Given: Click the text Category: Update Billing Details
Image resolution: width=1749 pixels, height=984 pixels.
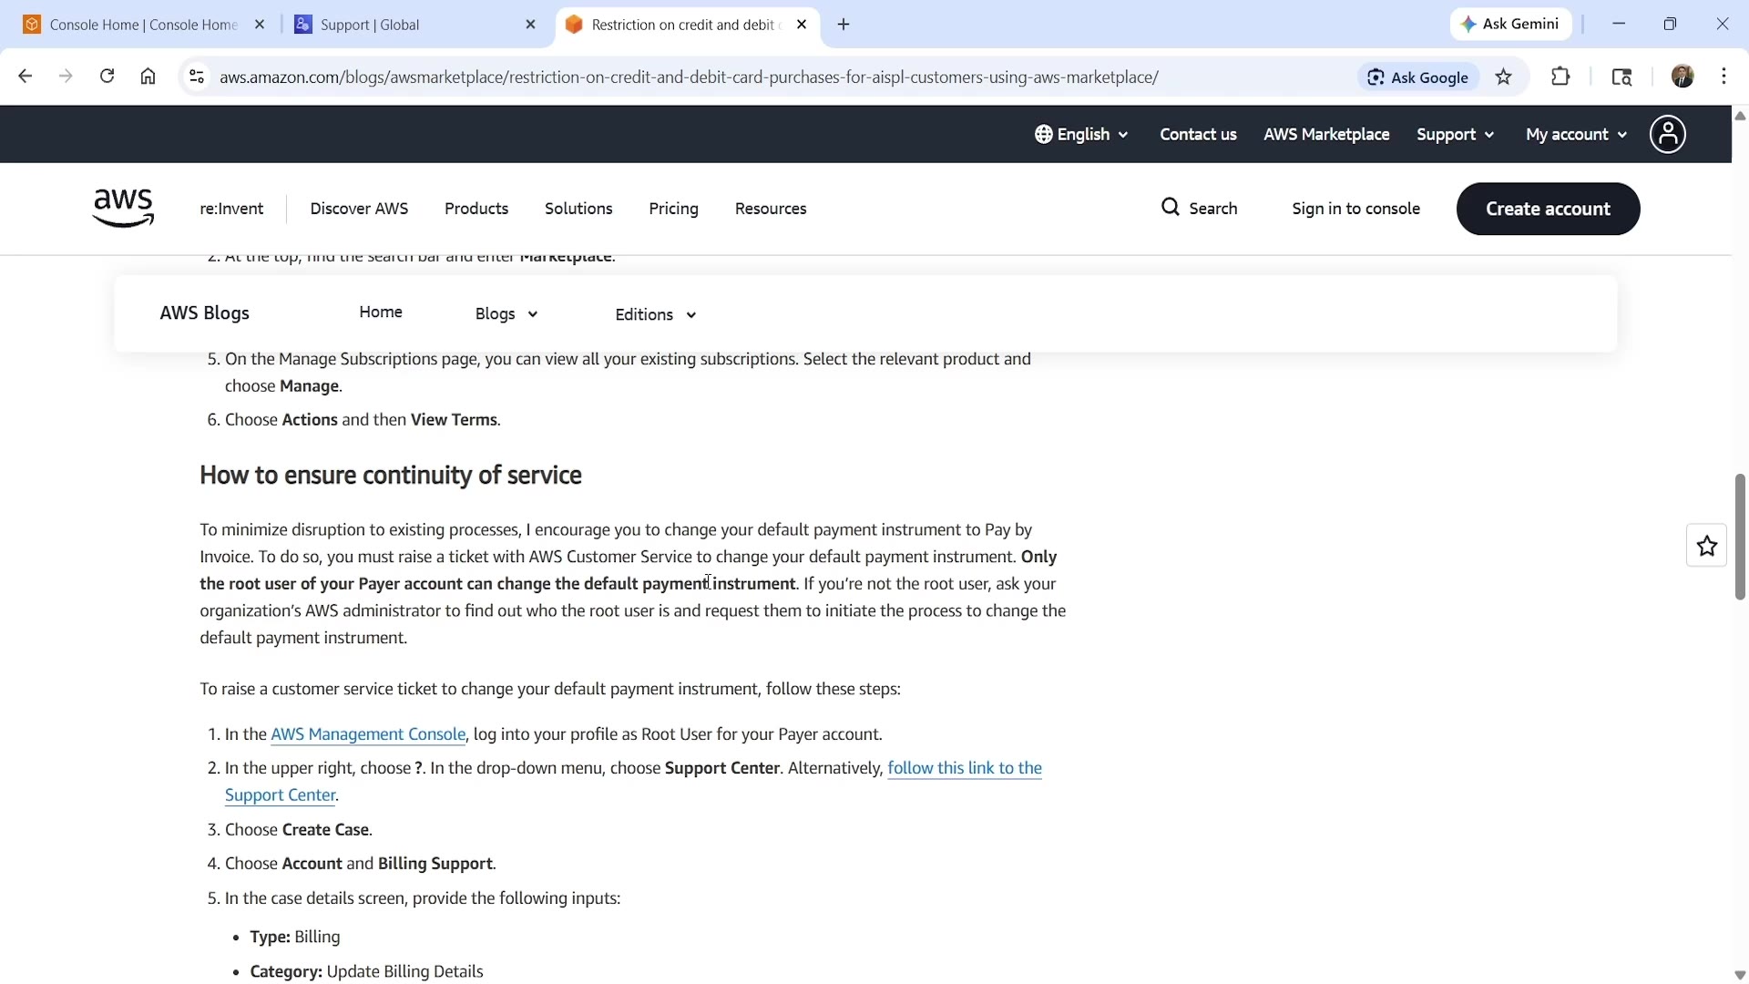Looking at the screenshot, I should point(366,971).
